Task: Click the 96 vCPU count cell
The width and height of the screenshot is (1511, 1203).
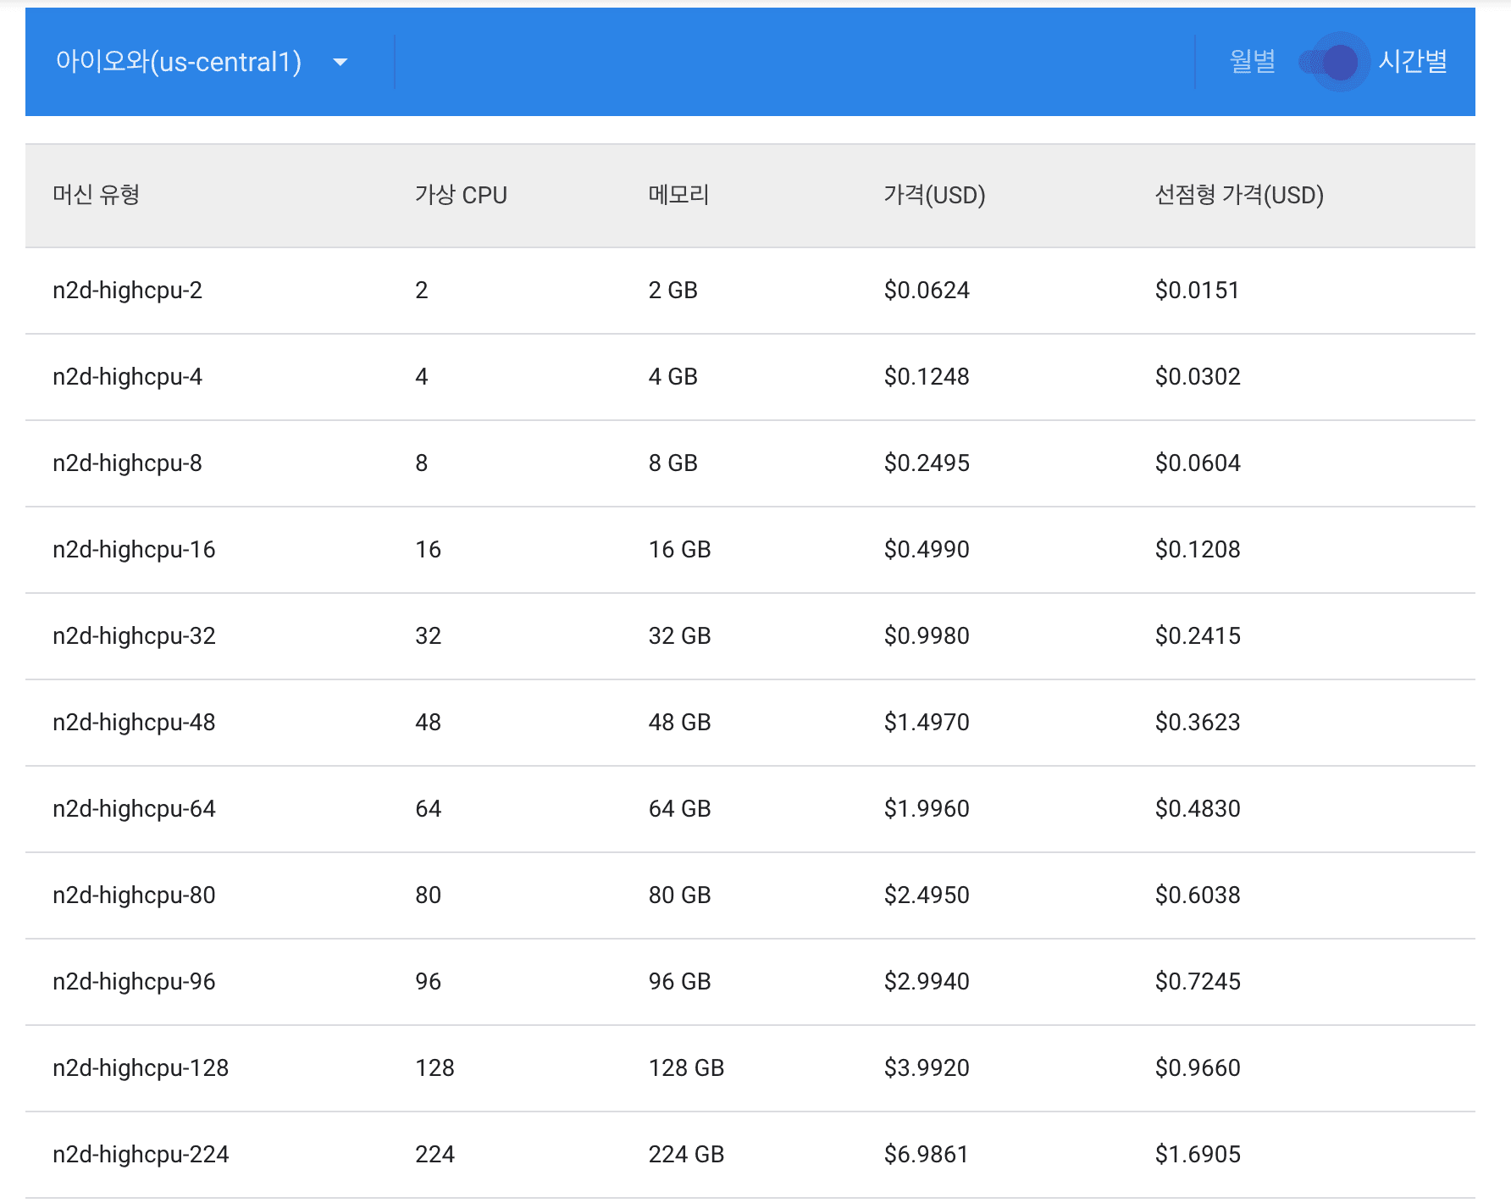Action: (x=428, y=982)
